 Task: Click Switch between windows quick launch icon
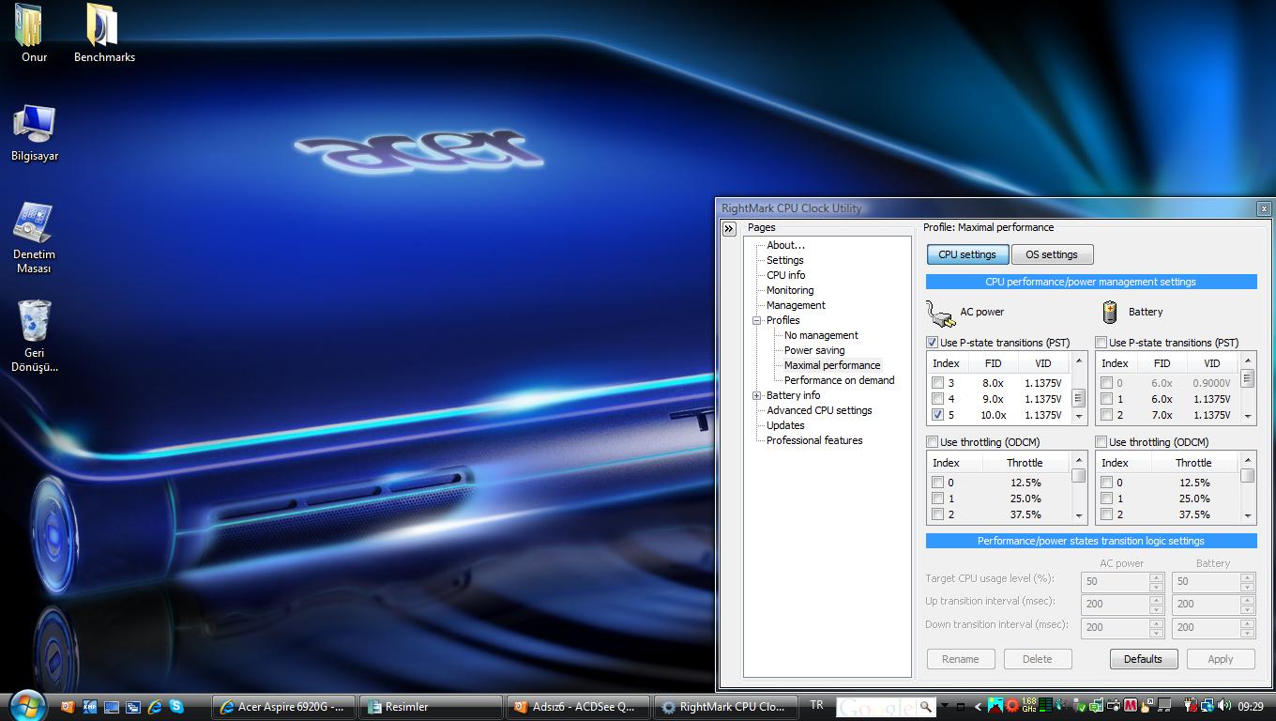click(x=133, y=707)
